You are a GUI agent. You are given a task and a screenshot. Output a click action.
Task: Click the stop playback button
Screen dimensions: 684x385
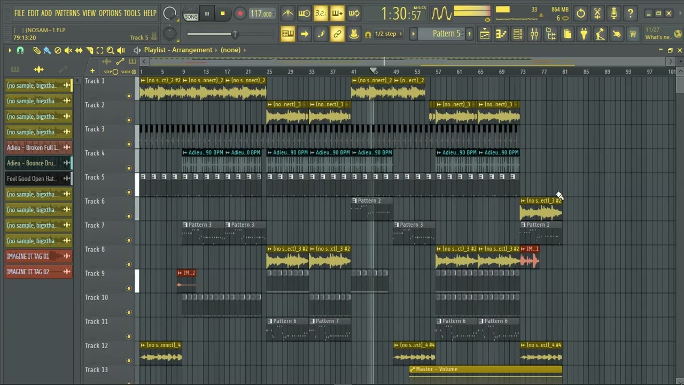click(223, 14)
